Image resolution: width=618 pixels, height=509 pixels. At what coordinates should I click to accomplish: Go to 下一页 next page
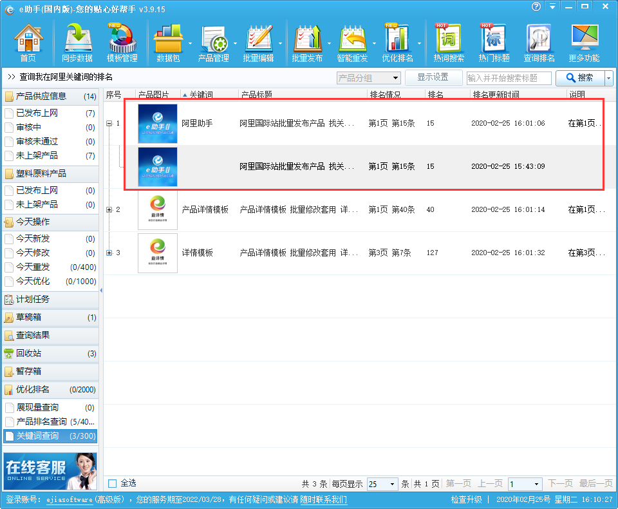[x=560, y=483]
